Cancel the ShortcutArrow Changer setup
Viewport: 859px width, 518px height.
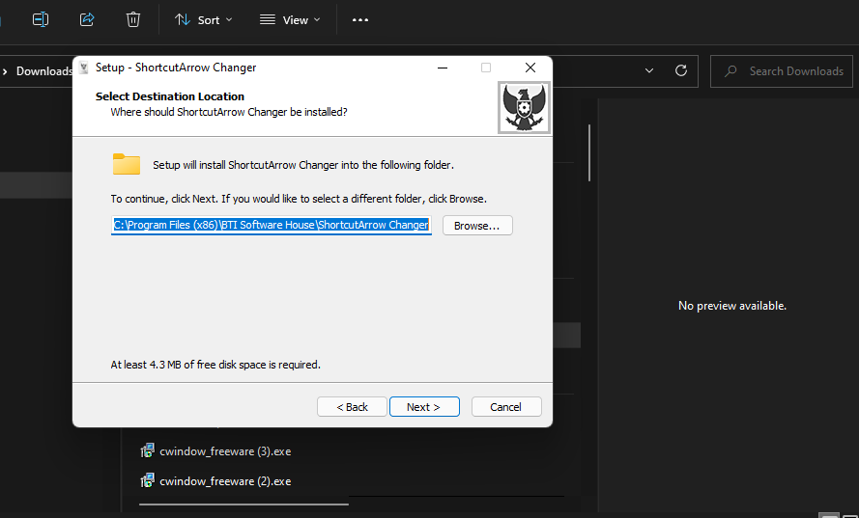click(506, 407)
